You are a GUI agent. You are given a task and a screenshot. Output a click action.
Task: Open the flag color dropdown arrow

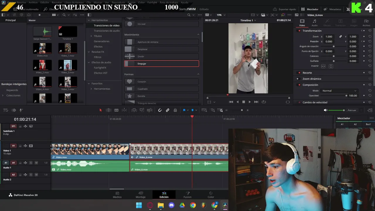188,110
